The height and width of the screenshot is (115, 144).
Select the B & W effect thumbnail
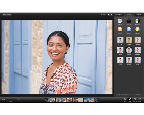120,40
